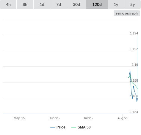Click the Jul '25 axis label
The image size is (141, 135).
point(88,118)
